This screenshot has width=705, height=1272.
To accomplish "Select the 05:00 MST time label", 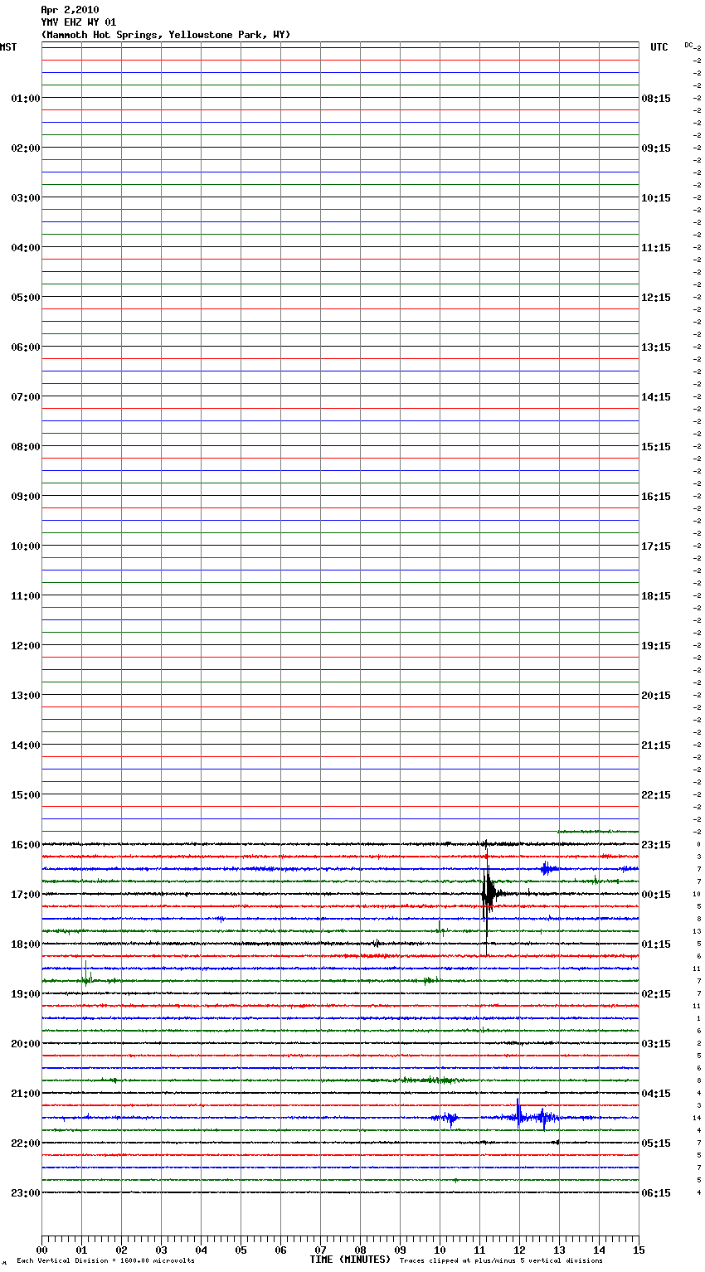I will coord(26,298).
